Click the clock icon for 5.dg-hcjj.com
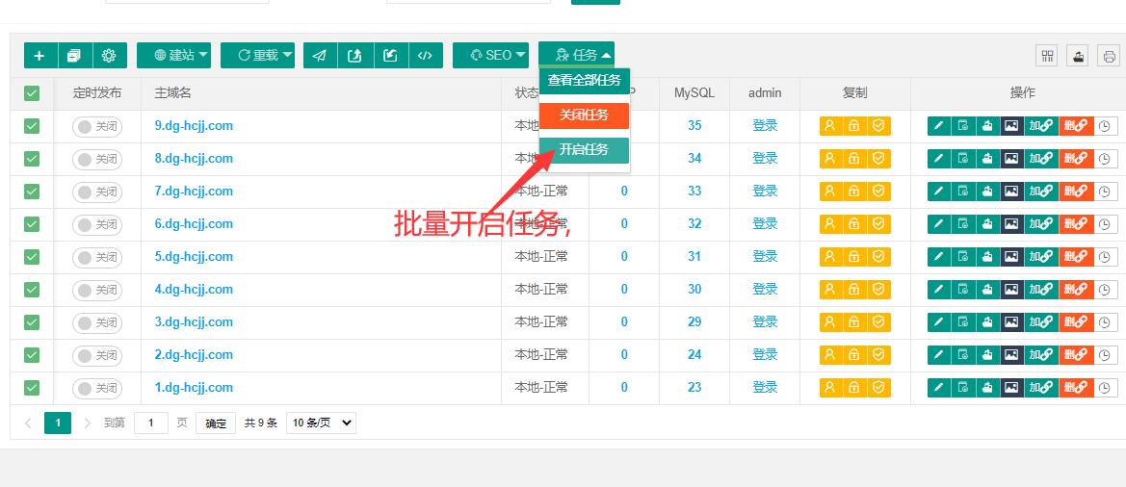This screenshot has width=1126, height=487. [1106, 257]
